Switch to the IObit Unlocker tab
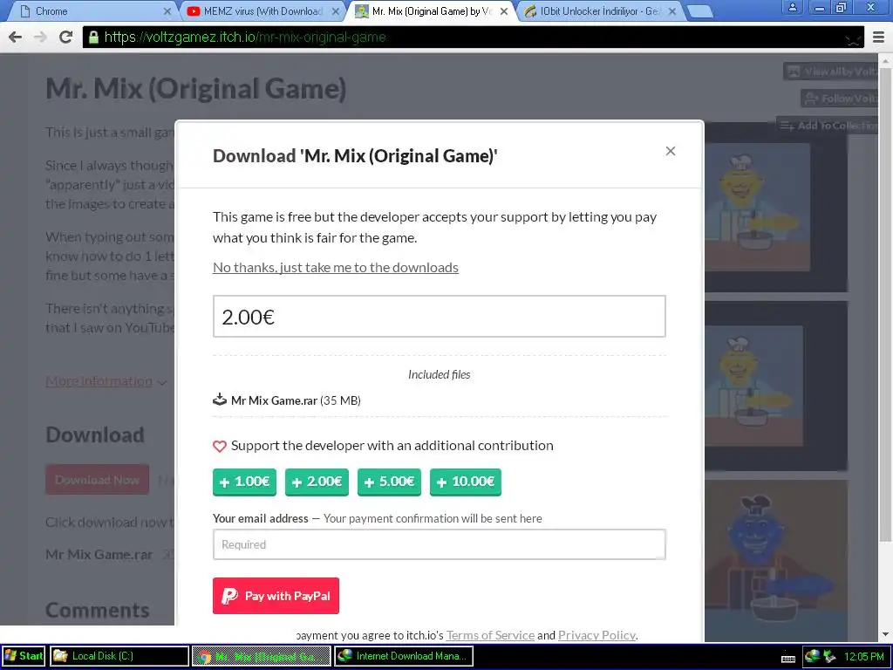Viewport: 893px width, 670px height. pos(600,10)
